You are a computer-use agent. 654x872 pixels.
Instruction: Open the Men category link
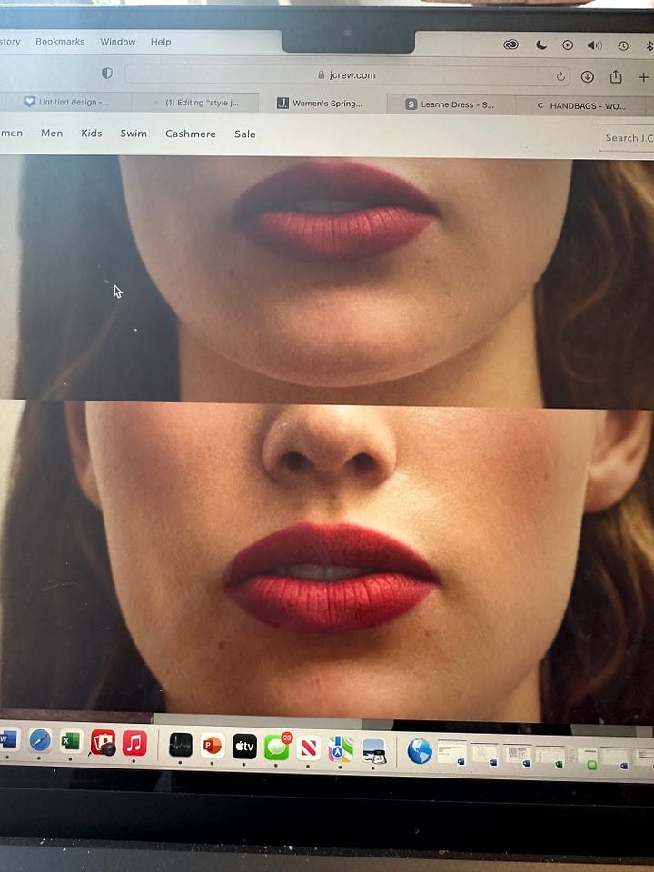[x=52, y=133]
